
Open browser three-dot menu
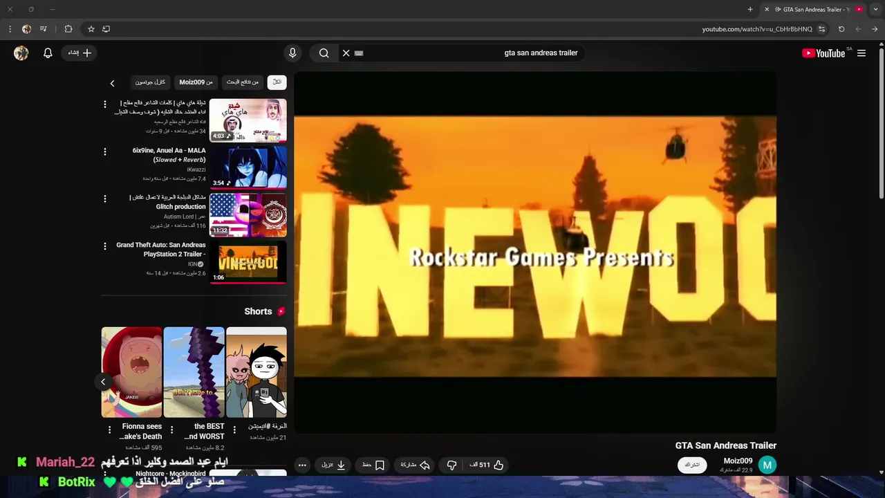[10, 29]
